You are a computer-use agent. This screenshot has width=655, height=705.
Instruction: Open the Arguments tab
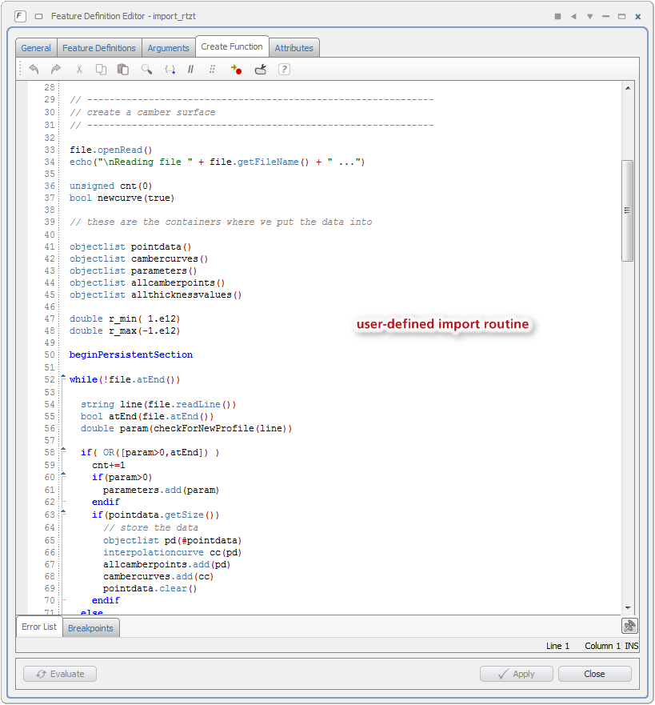(x=169, y=48)
